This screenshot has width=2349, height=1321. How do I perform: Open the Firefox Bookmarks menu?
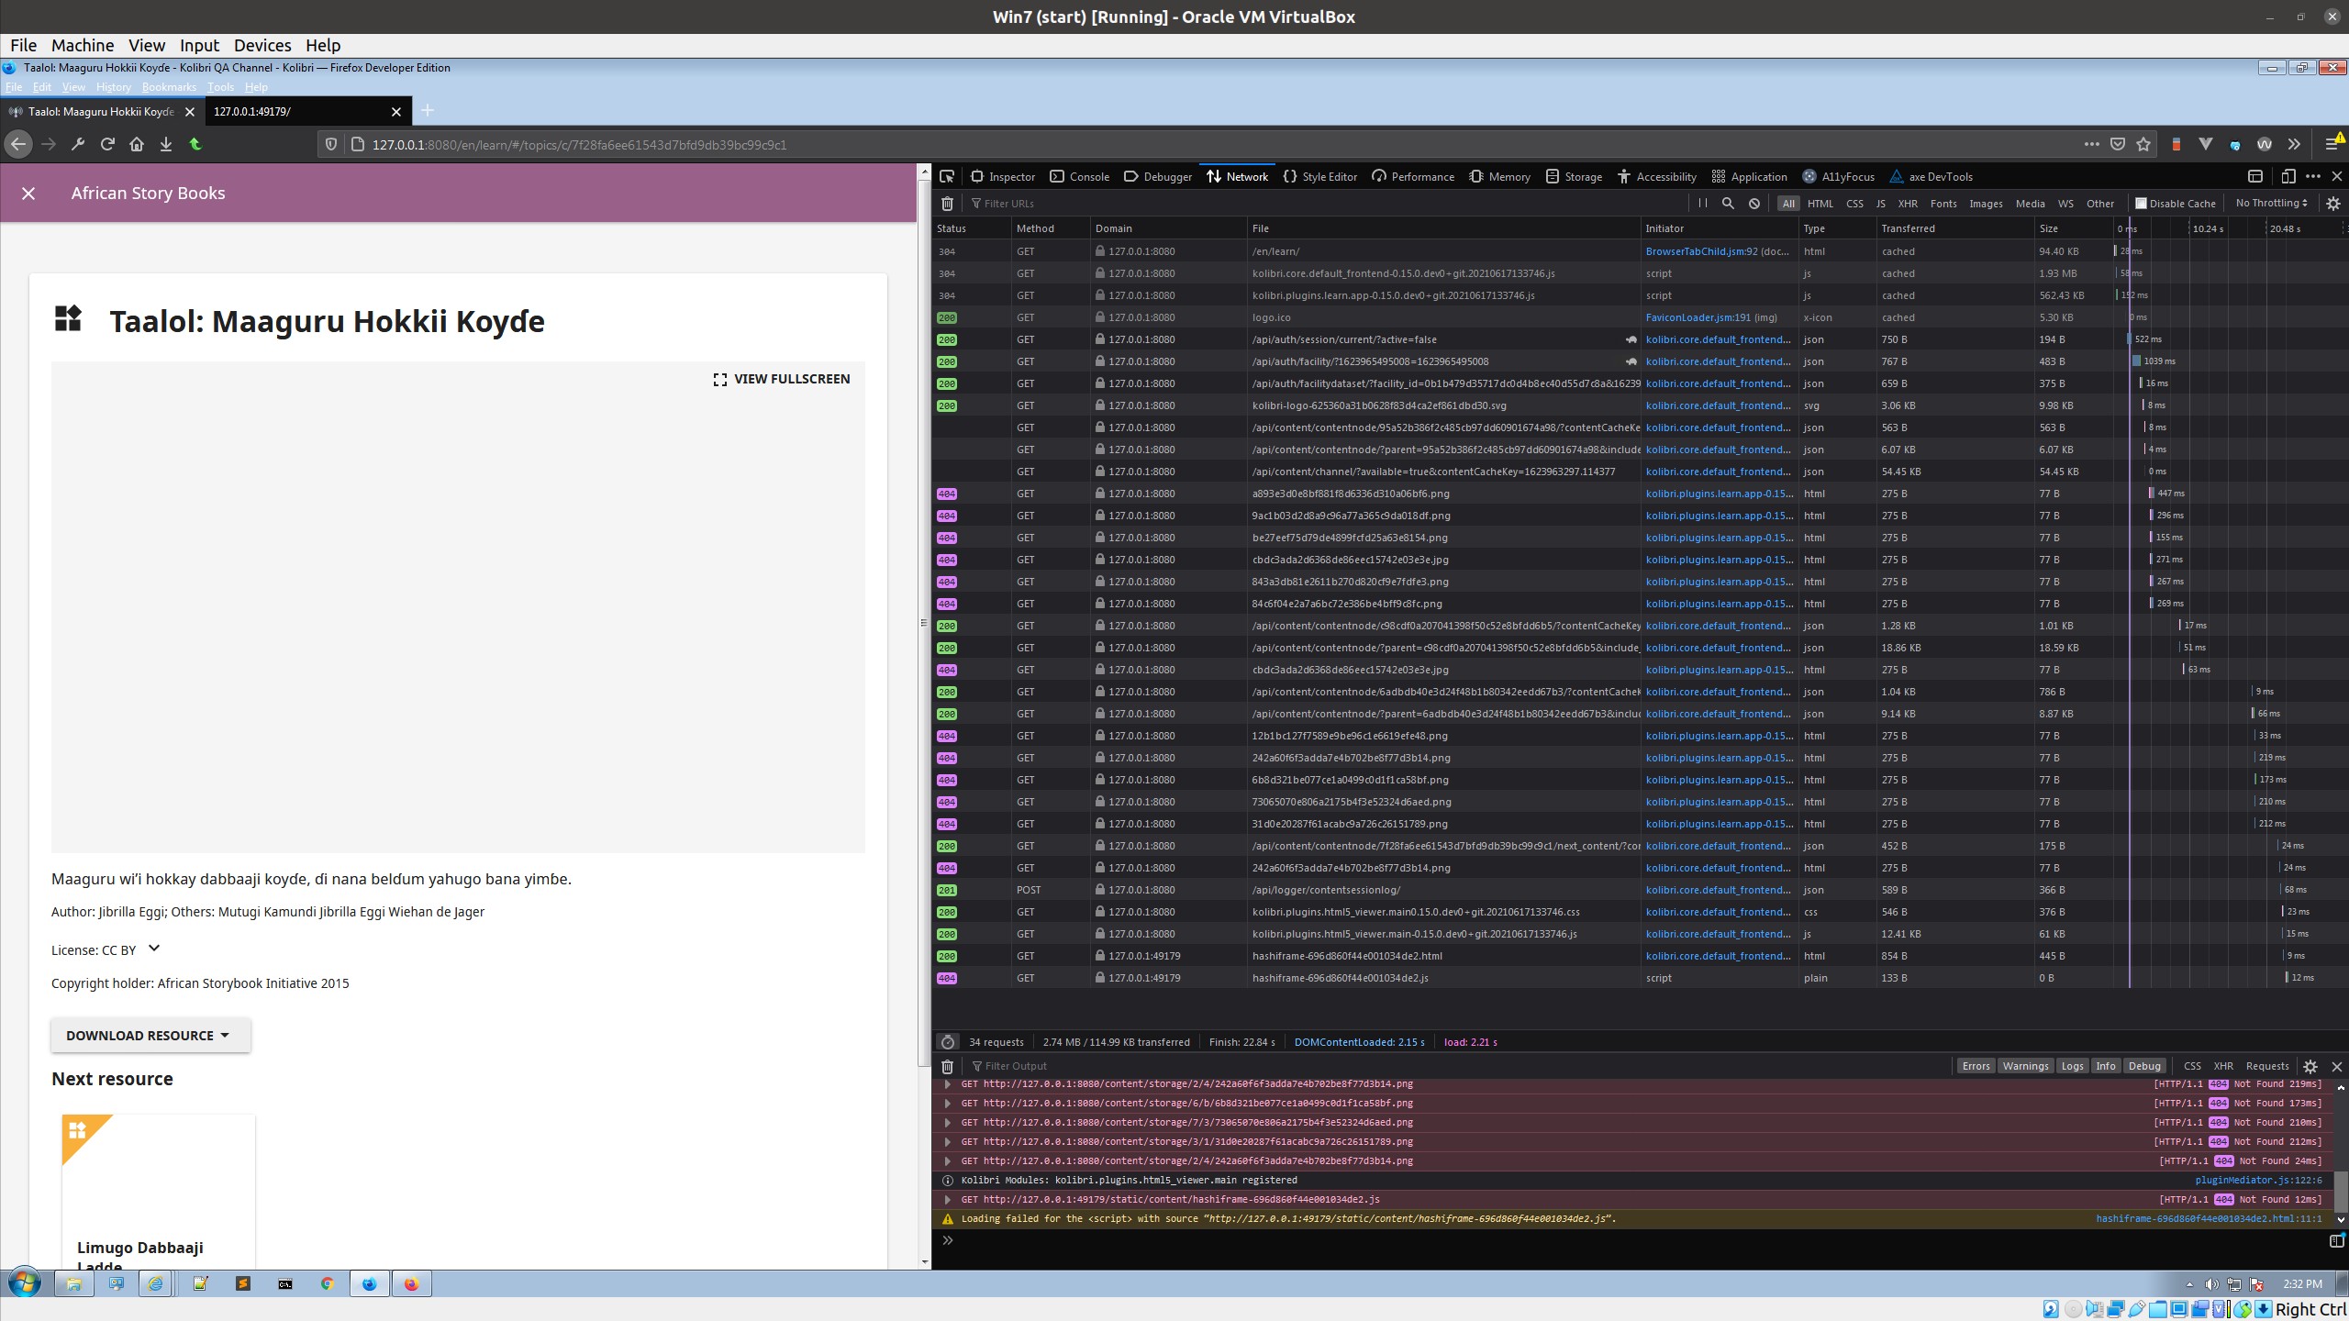169,87
